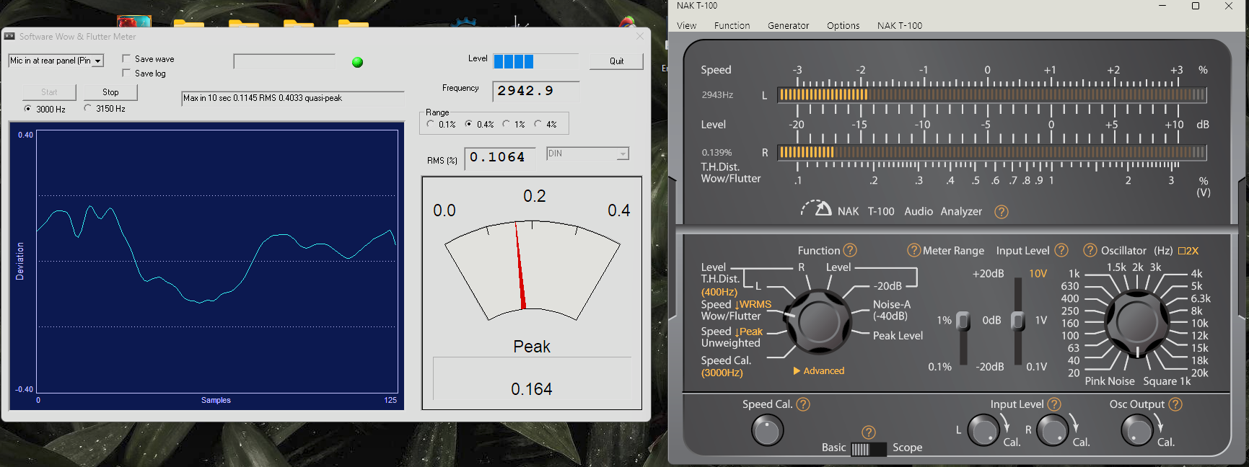
Task: Open the Generator menu
Action: coord(788,25)
